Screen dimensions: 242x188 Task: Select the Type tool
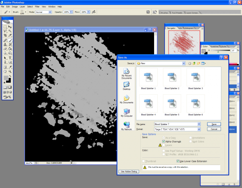10,58
